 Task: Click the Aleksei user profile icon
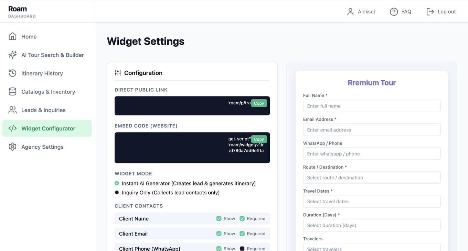(350, 12)
